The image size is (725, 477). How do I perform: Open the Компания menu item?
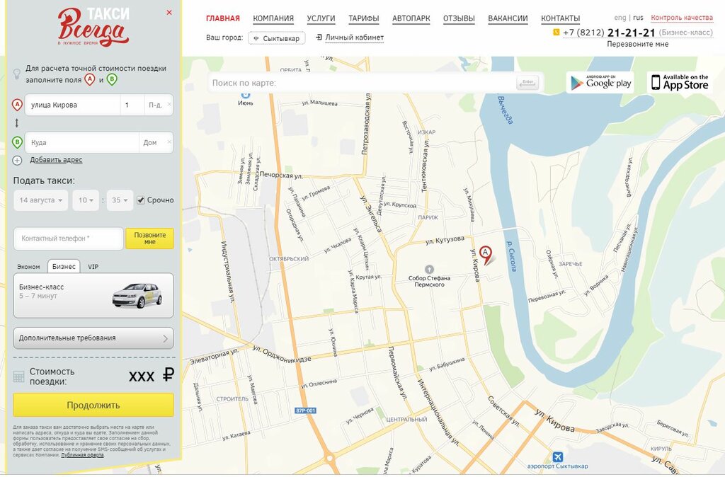tap(273, 18)
